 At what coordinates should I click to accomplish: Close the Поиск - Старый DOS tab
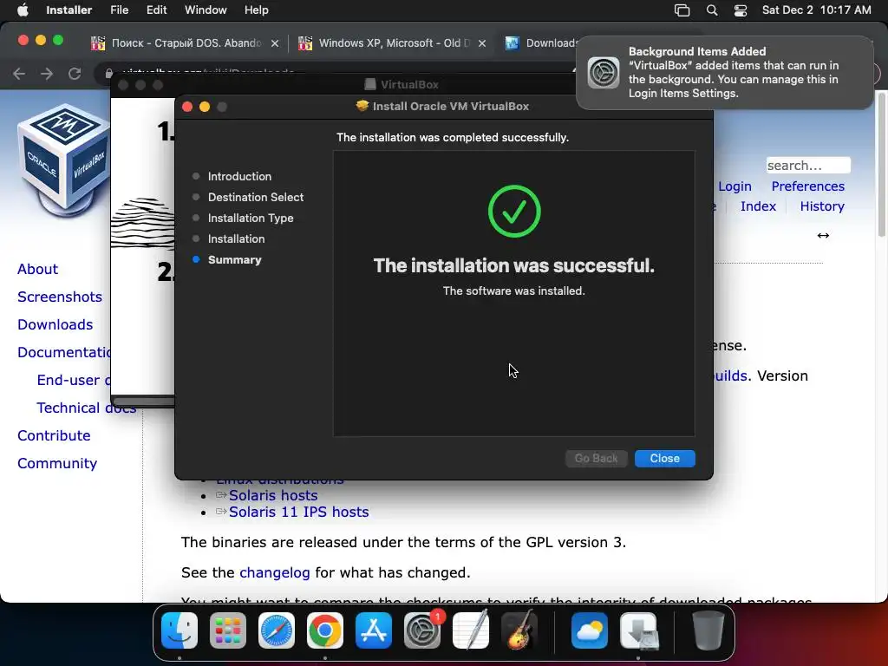275,43
